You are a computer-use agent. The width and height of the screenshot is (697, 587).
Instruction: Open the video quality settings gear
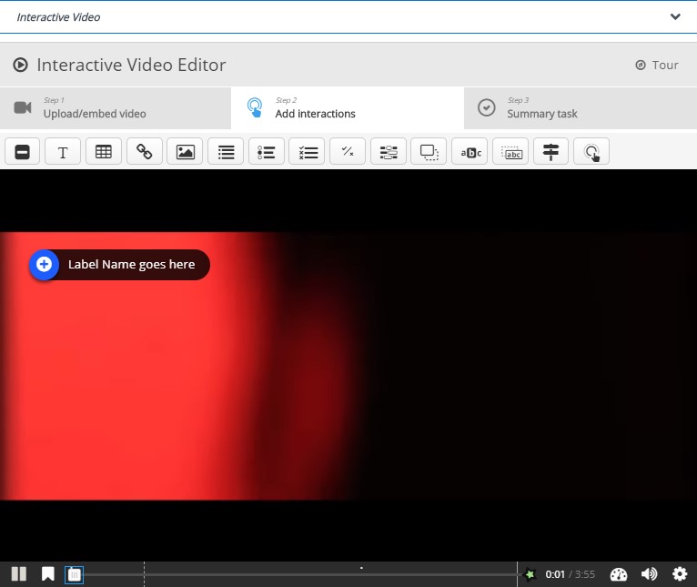point(680,574)
